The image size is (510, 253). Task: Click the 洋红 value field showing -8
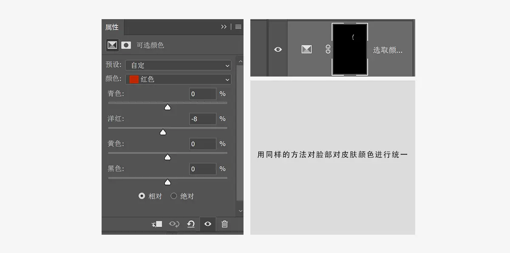click(x=203, y=119)
